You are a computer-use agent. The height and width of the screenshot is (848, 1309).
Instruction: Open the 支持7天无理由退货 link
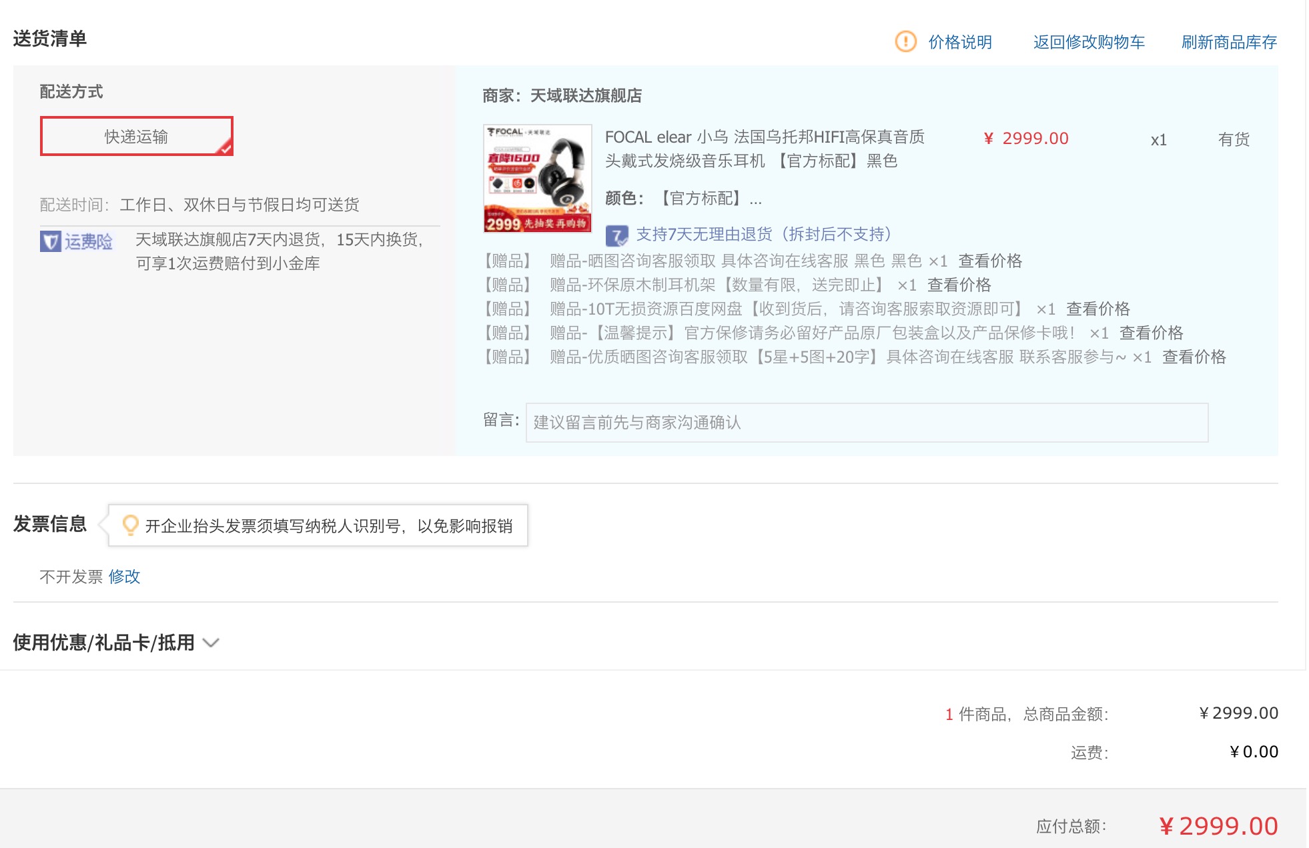click(x=763, y=234)
